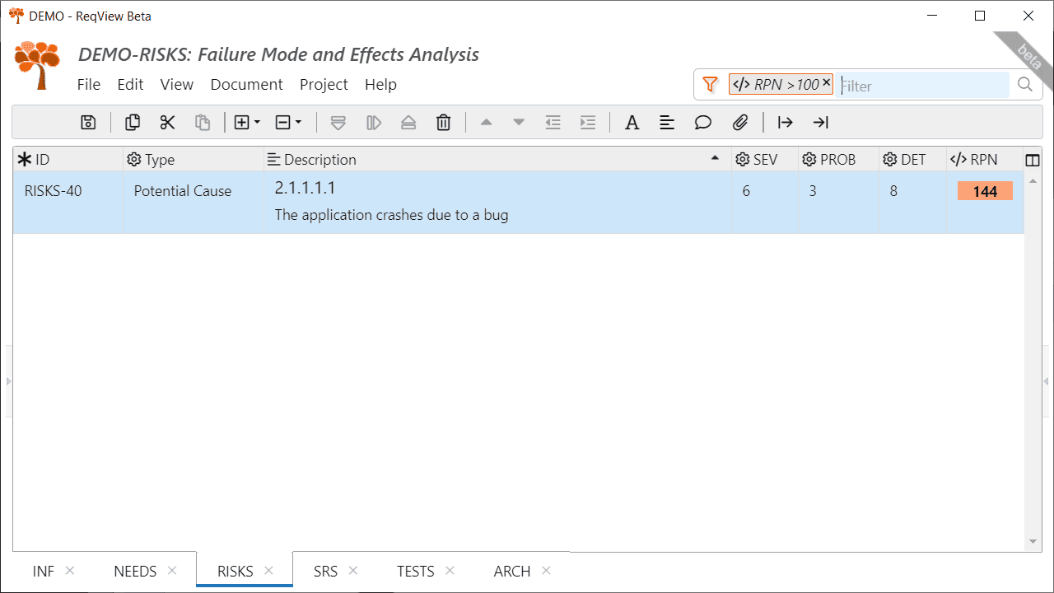Click the Move up triangle icon
Screen dimensions: 1054x593
coord(486,123)
